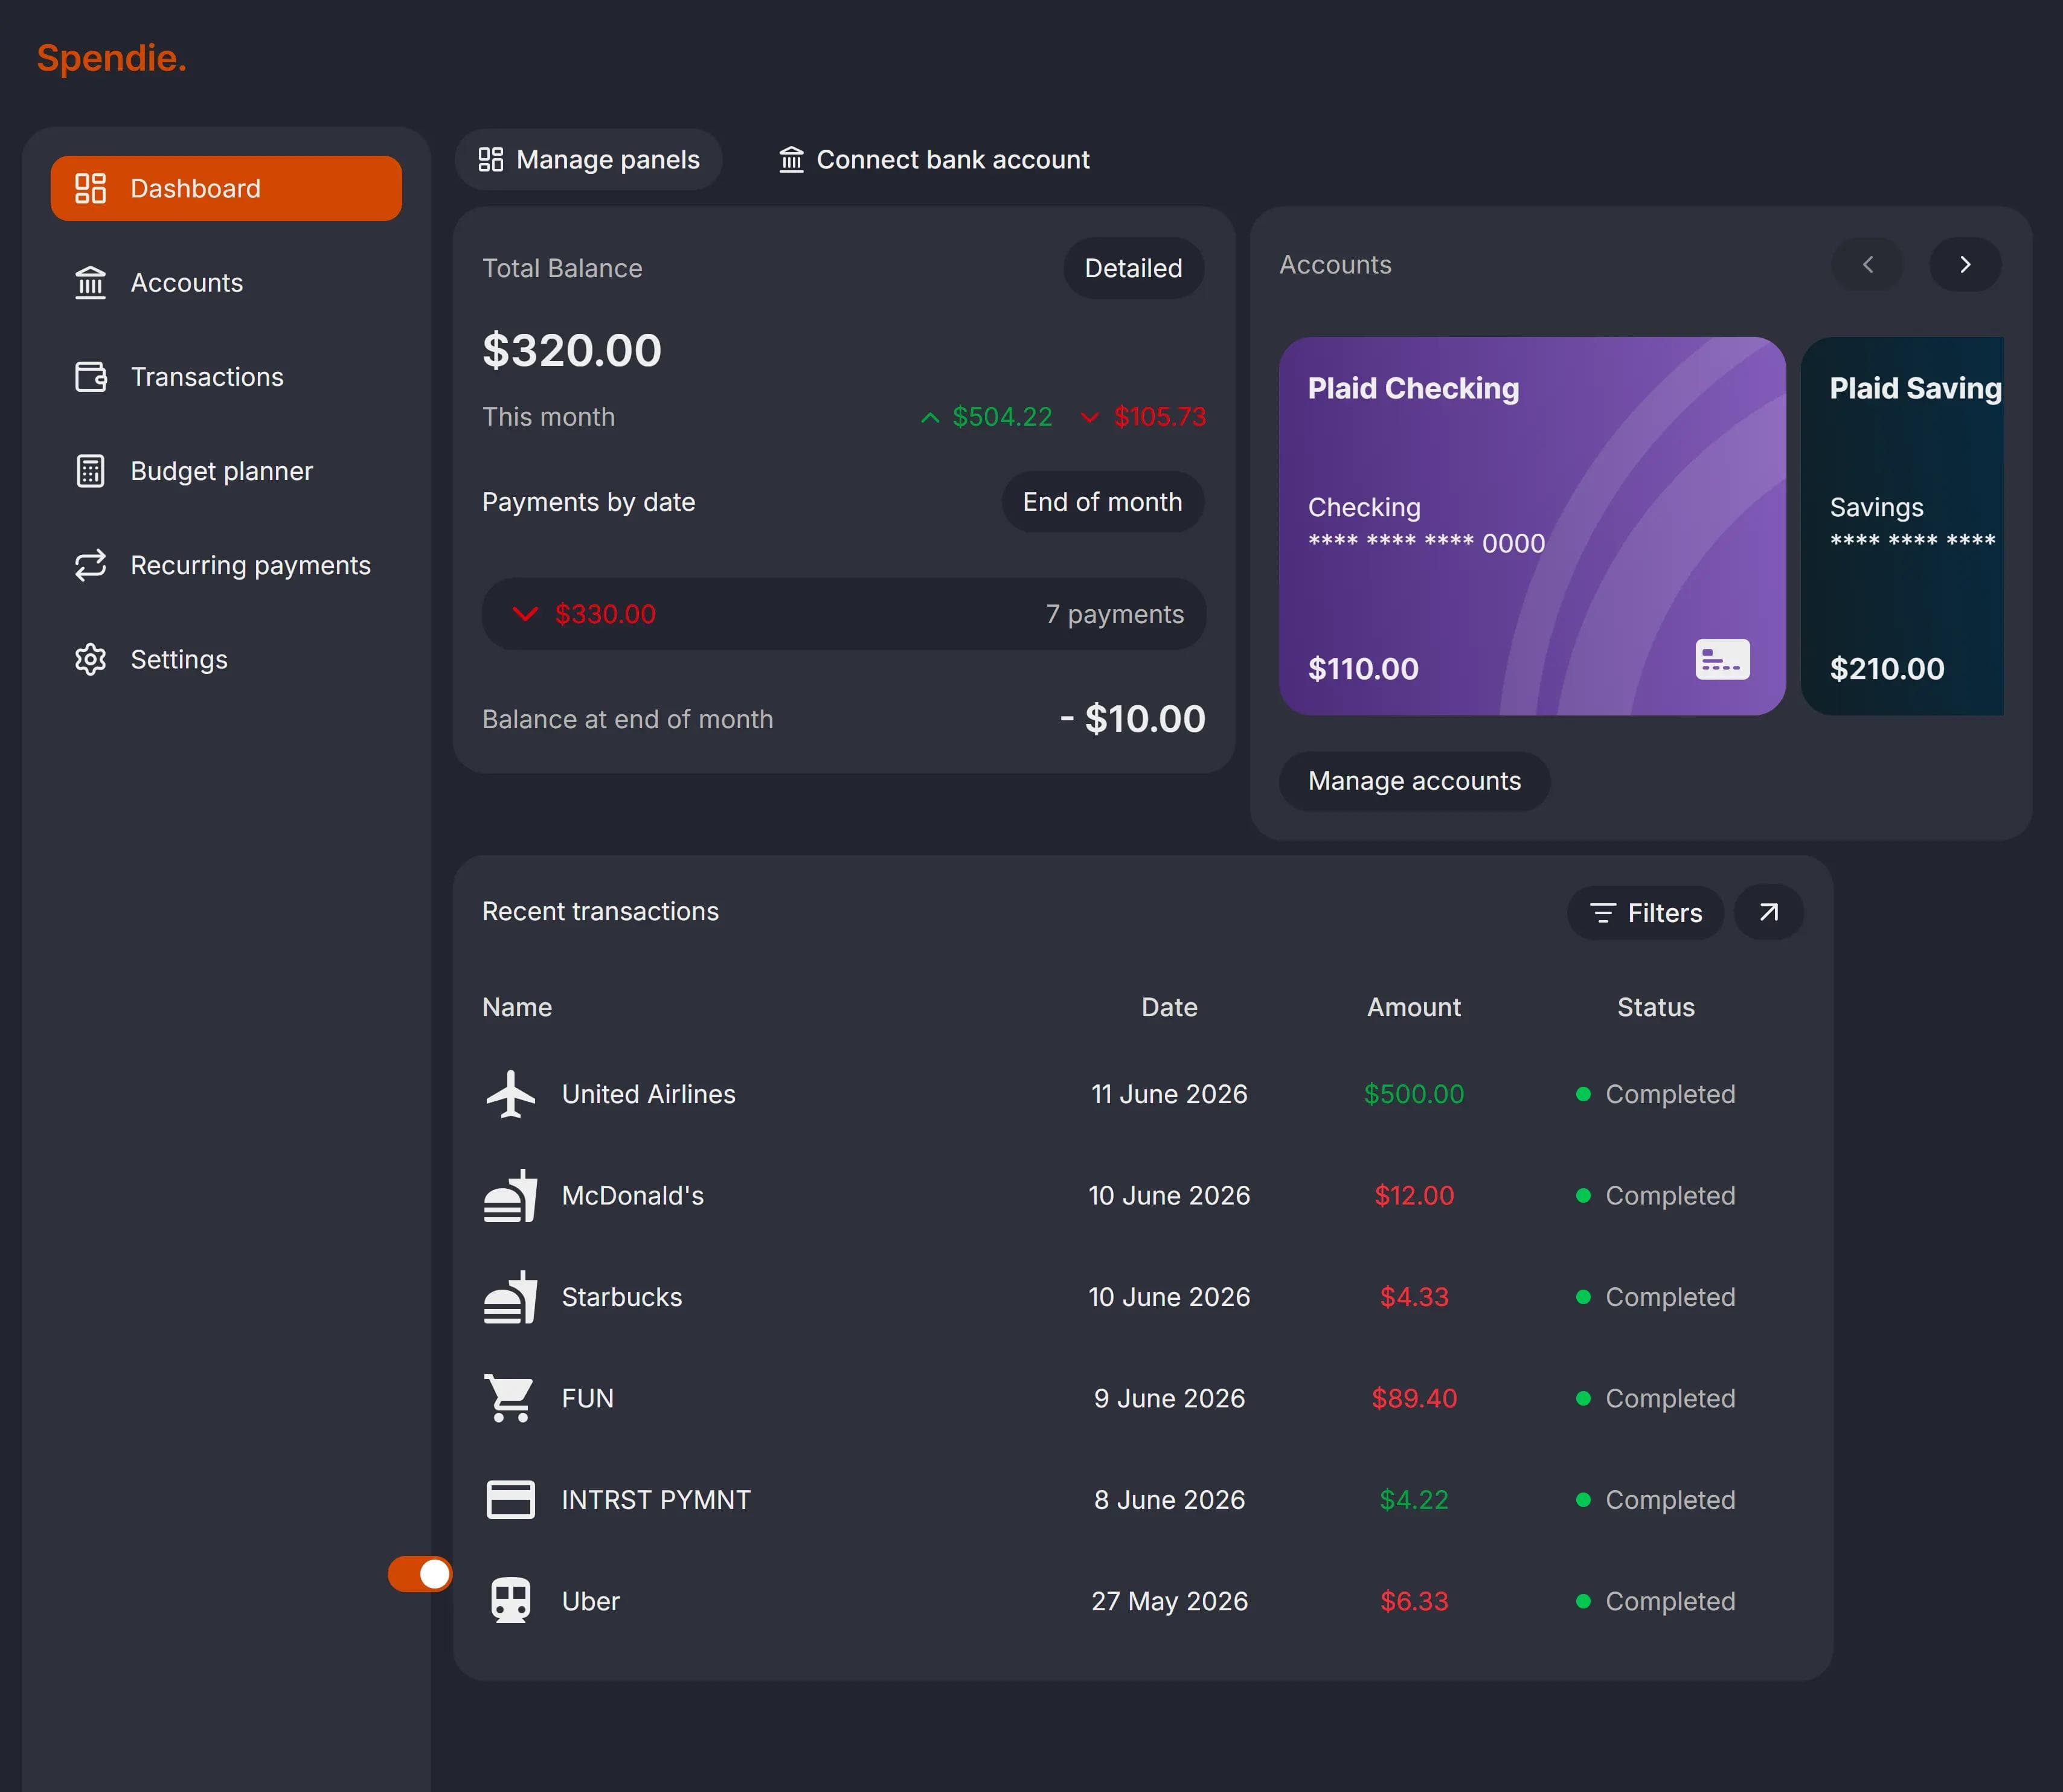This screenshot has height=1792, width=2063.
Task: Open Settings from the sidebar
Action: (x=226, y=659)
